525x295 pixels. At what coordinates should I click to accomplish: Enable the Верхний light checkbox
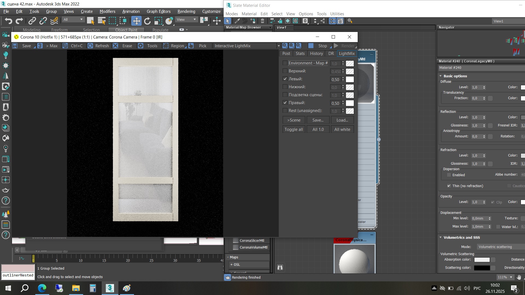(x=285, y=71)
